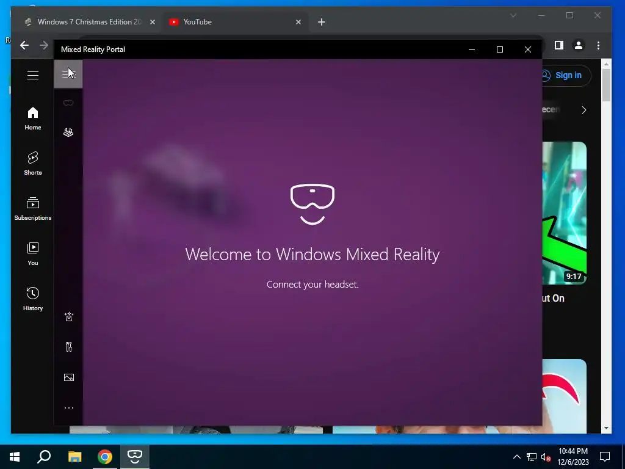This screenshot has height=469, width=625.
Task: Open YouTube Subscriptions
Action: point(33,209)
